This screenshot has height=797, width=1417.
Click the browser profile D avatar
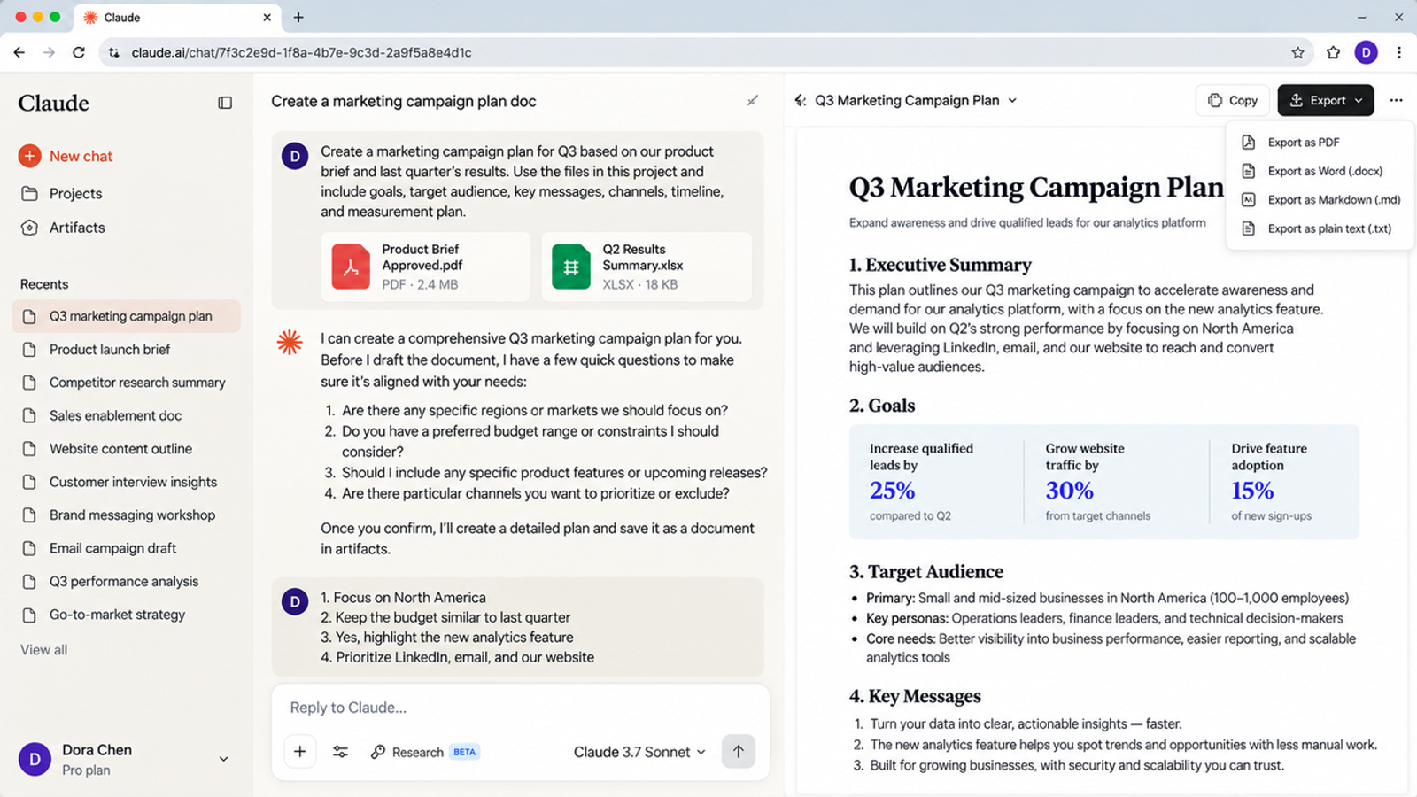click(x=1366, y=52)
